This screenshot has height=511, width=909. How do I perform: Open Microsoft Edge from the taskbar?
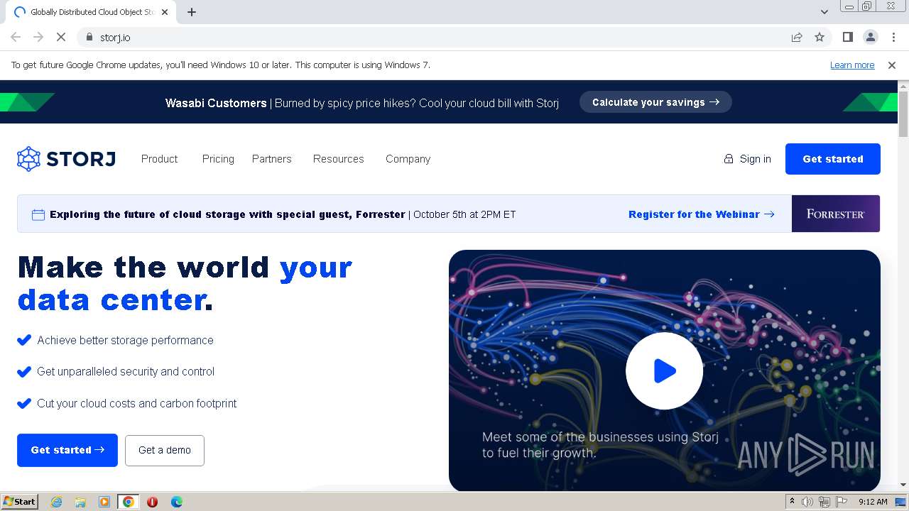coord(176,502)
